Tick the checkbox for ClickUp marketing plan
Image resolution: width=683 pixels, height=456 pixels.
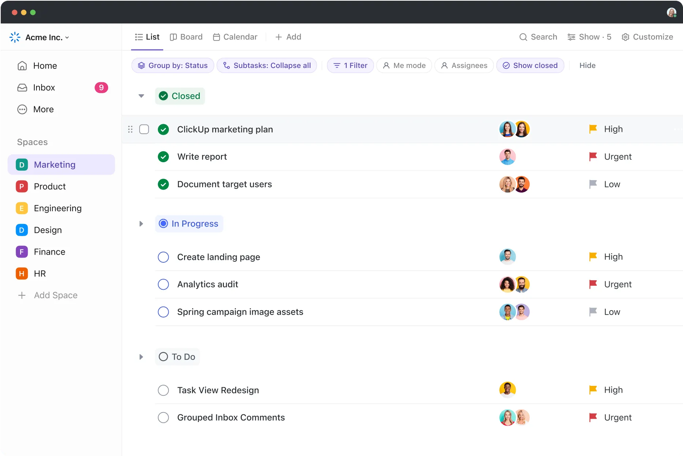click(144, 129)
